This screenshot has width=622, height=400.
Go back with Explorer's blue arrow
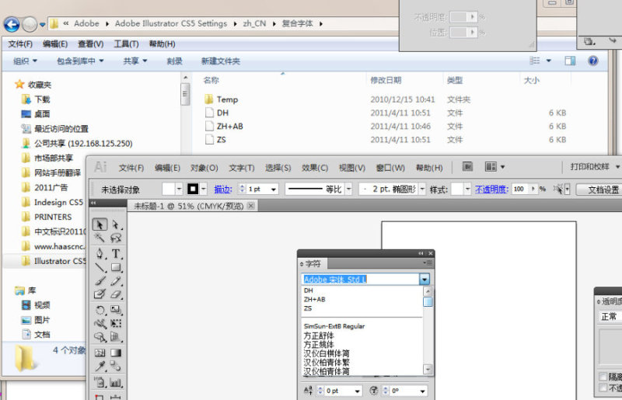tap(12, 25)
